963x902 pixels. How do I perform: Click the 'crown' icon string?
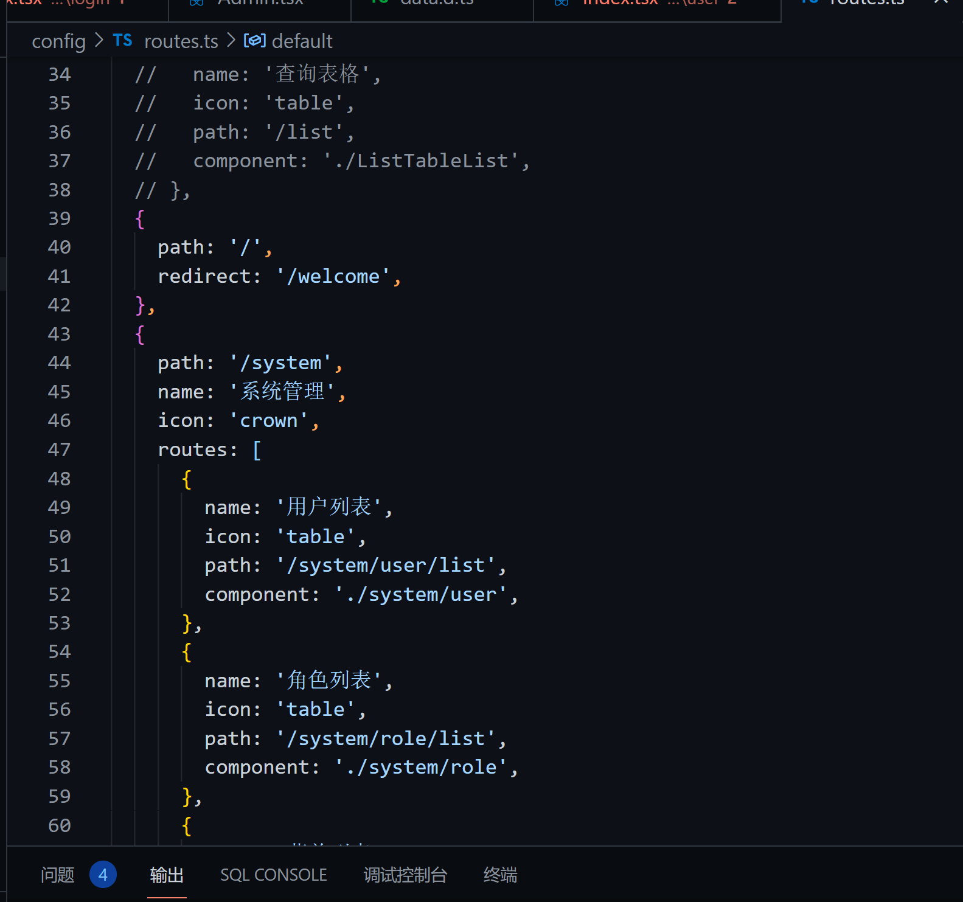[268, 420]
